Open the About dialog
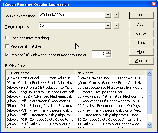 (x=142, y=52)
